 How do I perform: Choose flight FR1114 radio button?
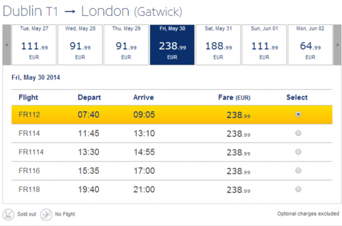click(298, 152)
